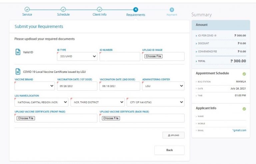Choose file for vaccine certificate front page
Viewport: 256px width, 164px height.
coord(26,118)
